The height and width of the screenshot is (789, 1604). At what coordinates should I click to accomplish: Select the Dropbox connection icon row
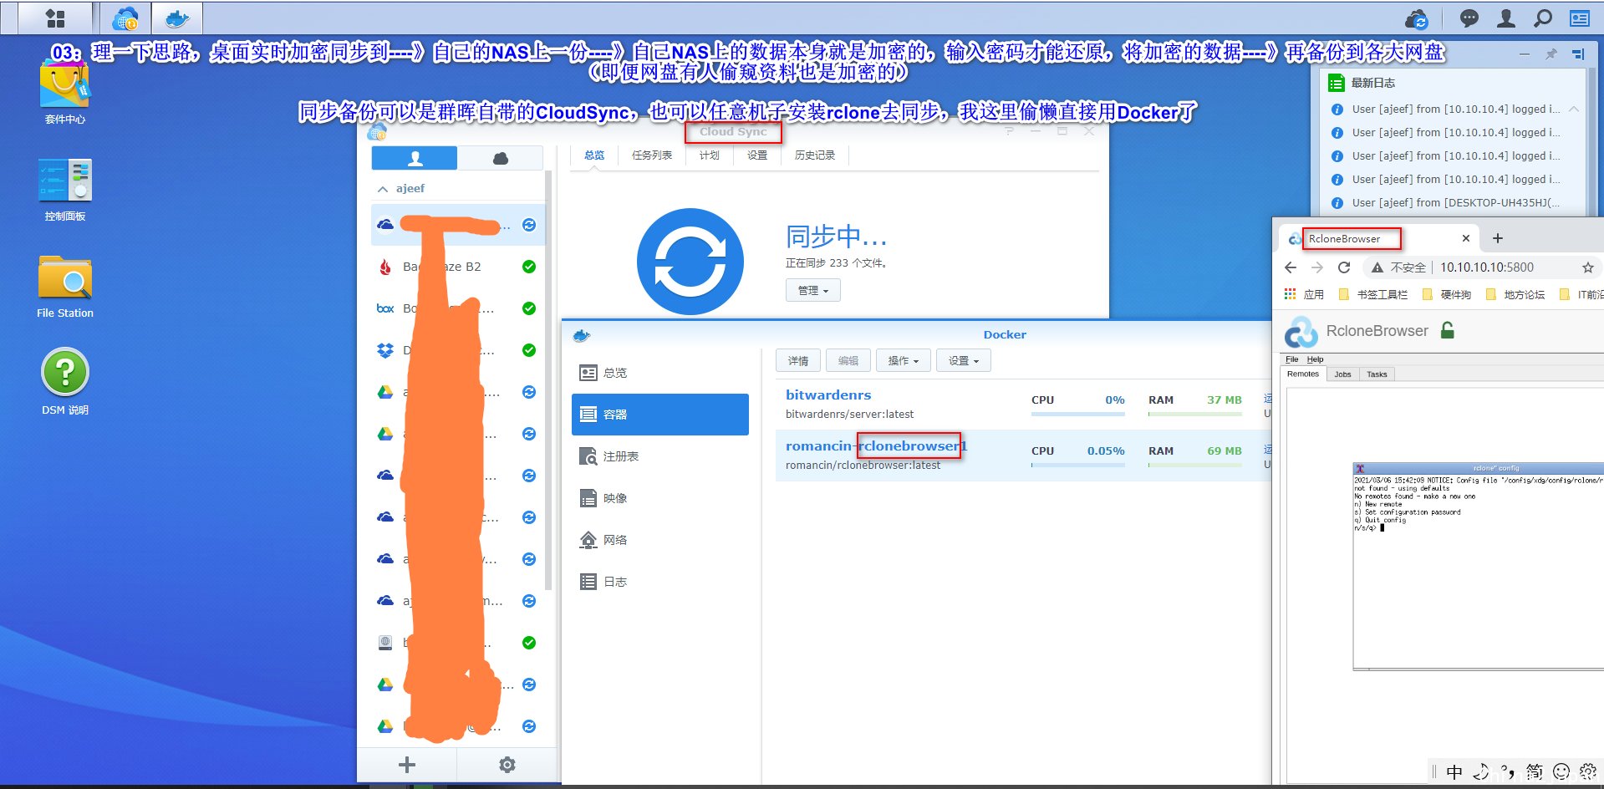(457, 350)
